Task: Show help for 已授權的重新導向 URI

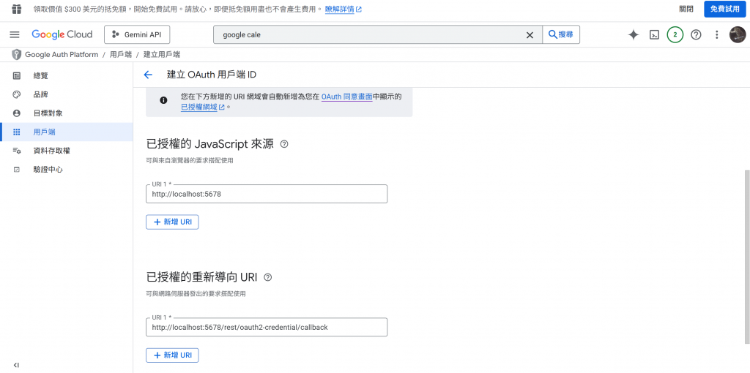Action: tap(268, 277)
